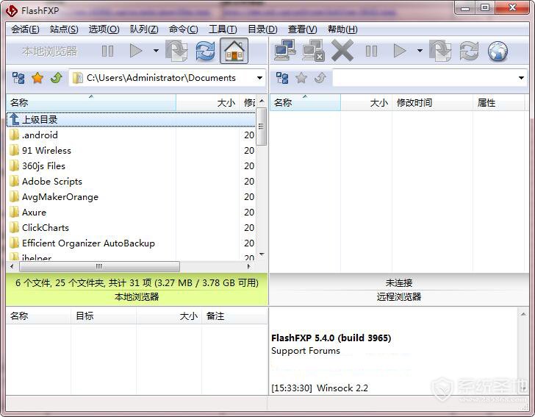Viewport: 535px width, 417px height.
Task: Click horizontal scrollbar right arrow
Action: coord(249,266)
